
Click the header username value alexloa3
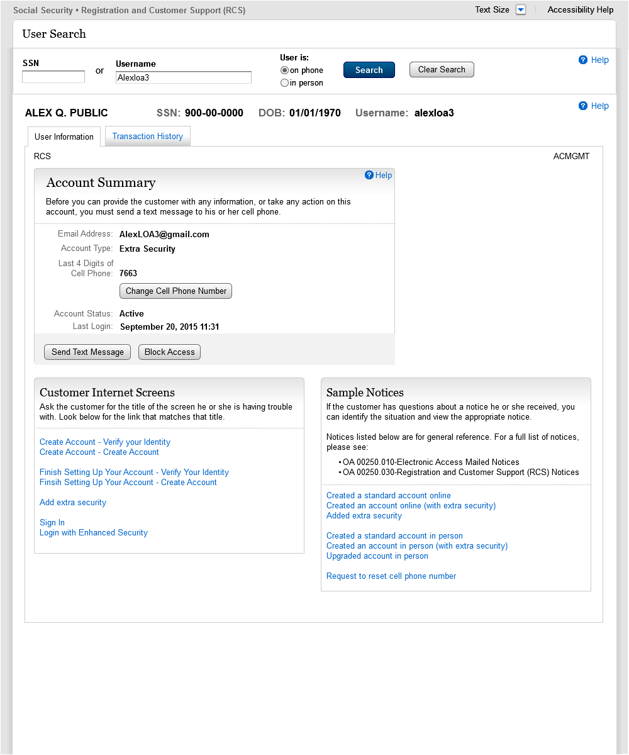tap(434, 113)
